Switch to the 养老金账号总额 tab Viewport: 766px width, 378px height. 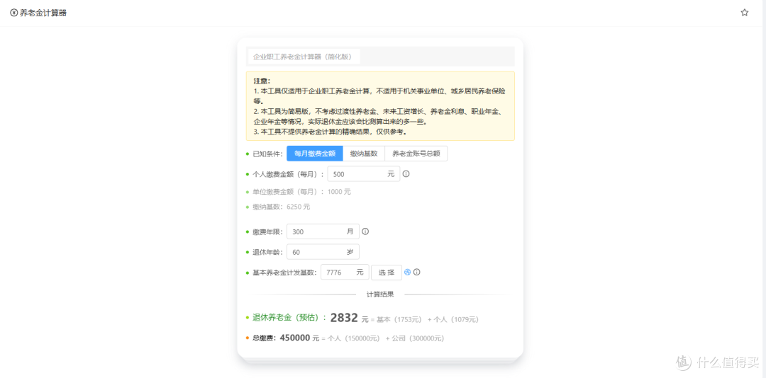click(416, 153)
